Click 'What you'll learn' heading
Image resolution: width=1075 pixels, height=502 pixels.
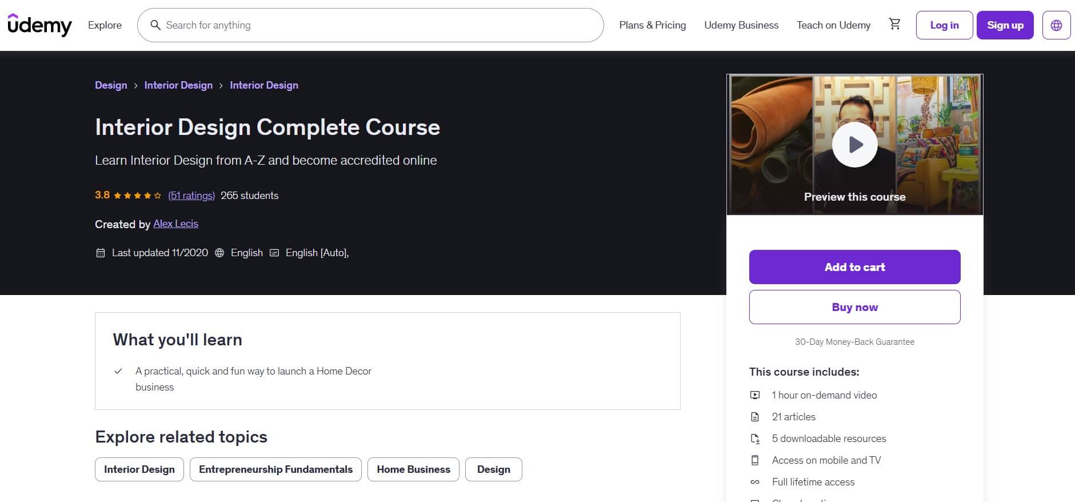point(177,340)
